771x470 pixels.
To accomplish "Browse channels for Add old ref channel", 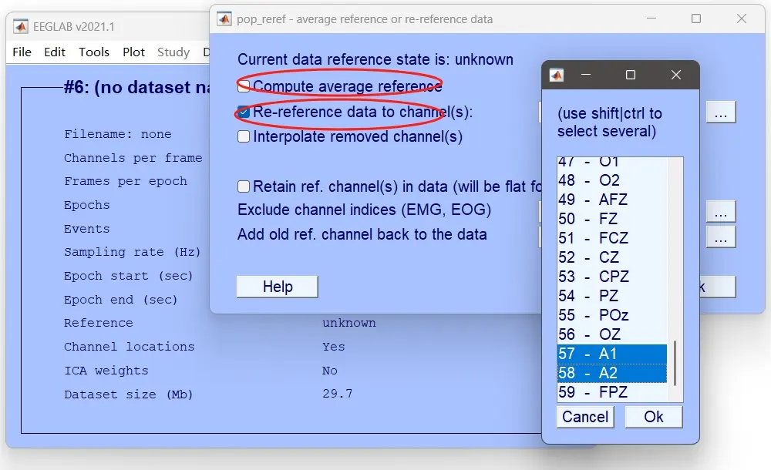I will [x=721, y=237].
